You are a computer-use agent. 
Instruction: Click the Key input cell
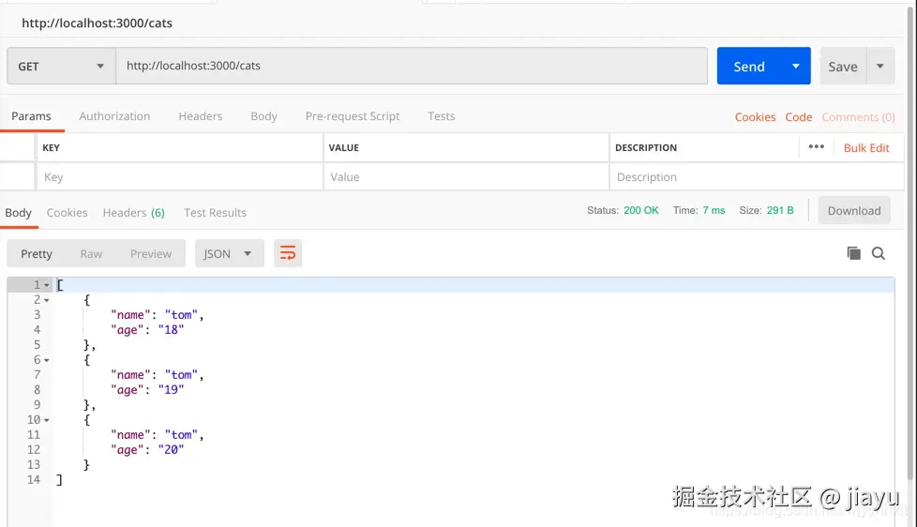pos(180,176)
